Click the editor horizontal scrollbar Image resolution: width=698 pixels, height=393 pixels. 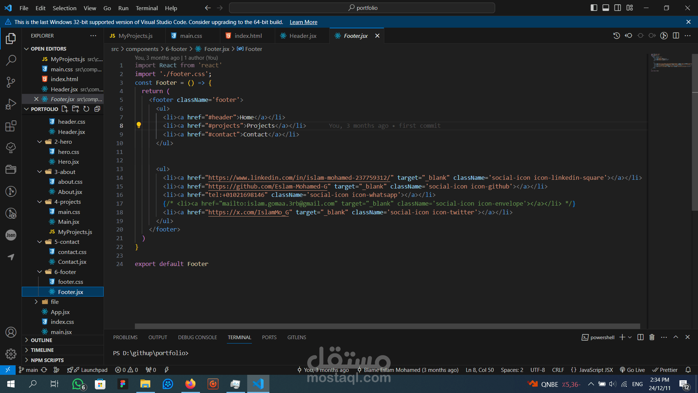[x=387, y=326]
